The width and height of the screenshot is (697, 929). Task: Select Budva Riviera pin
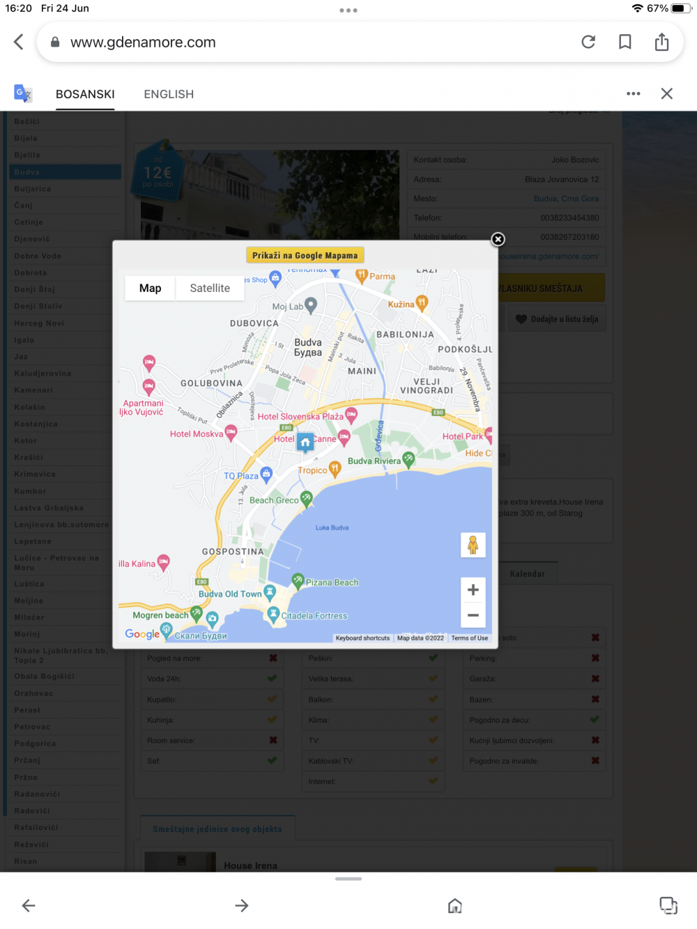pos(408,459)
